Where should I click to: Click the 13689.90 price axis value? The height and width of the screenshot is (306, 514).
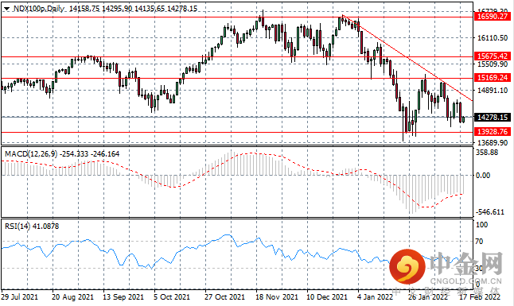(x=493, y=143)
